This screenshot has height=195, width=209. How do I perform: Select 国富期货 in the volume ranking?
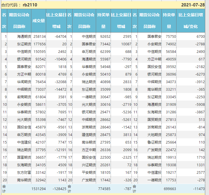click(24, 157)
